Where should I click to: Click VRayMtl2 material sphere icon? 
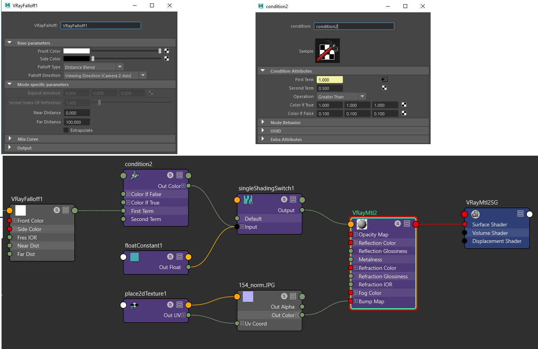[362, 224]
